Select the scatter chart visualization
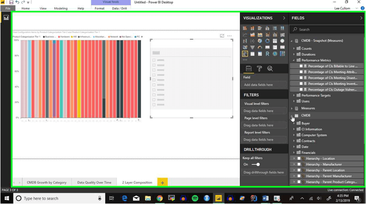Viewport: 366px width, 204px height. 252,41
